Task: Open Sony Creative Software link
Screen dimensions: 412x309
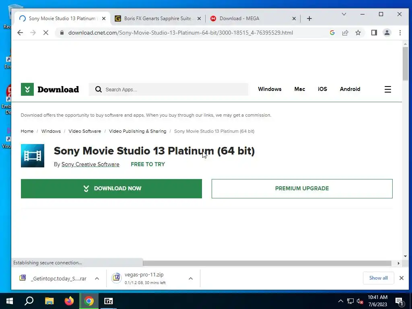Action: click(91, 164)
